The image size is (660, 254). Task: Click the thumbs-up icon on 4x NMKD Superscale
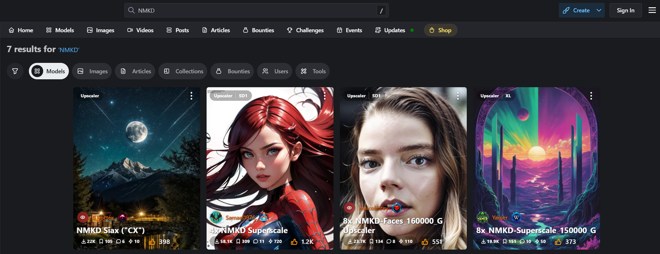point(294,242)
